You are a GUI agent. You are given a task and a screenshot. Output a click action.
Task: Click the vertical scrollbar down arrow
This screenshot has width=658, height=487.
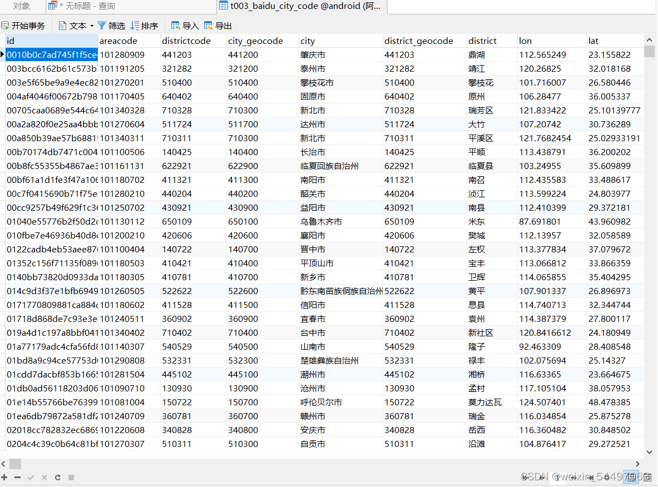click(649, 452)
